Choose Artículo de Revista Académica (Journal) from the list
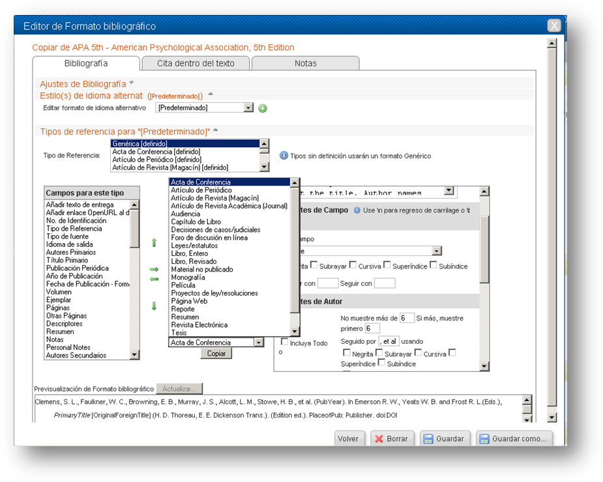Image resolution: width=603 pixels, height=482 pixels. point(229,206)
